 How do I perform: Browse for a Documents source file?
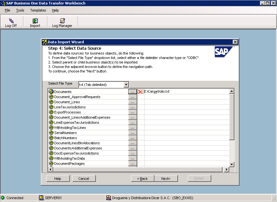coord(132,91)
